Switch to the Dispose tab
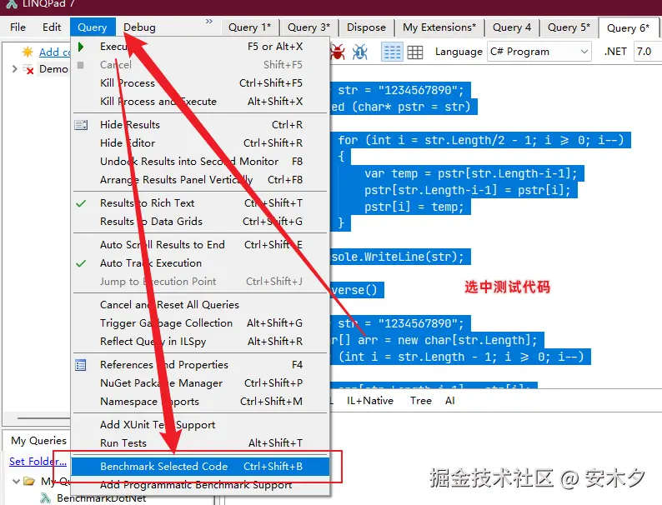 [367, 27]
